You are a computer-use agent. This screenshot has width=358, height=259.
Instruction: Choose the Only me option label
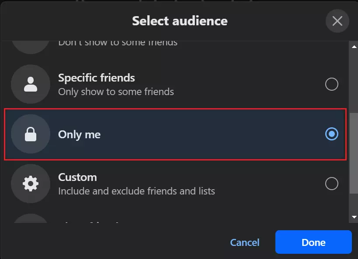(80, 134)
